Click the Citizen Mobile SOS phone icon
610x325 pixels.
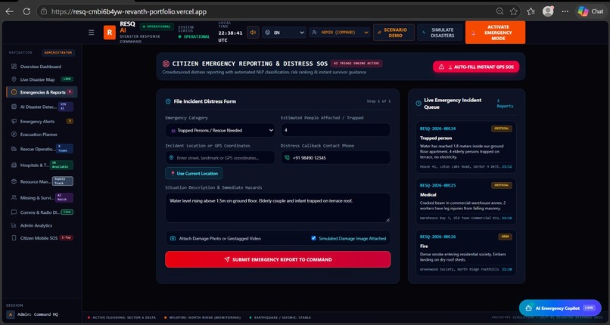(14, 238)
